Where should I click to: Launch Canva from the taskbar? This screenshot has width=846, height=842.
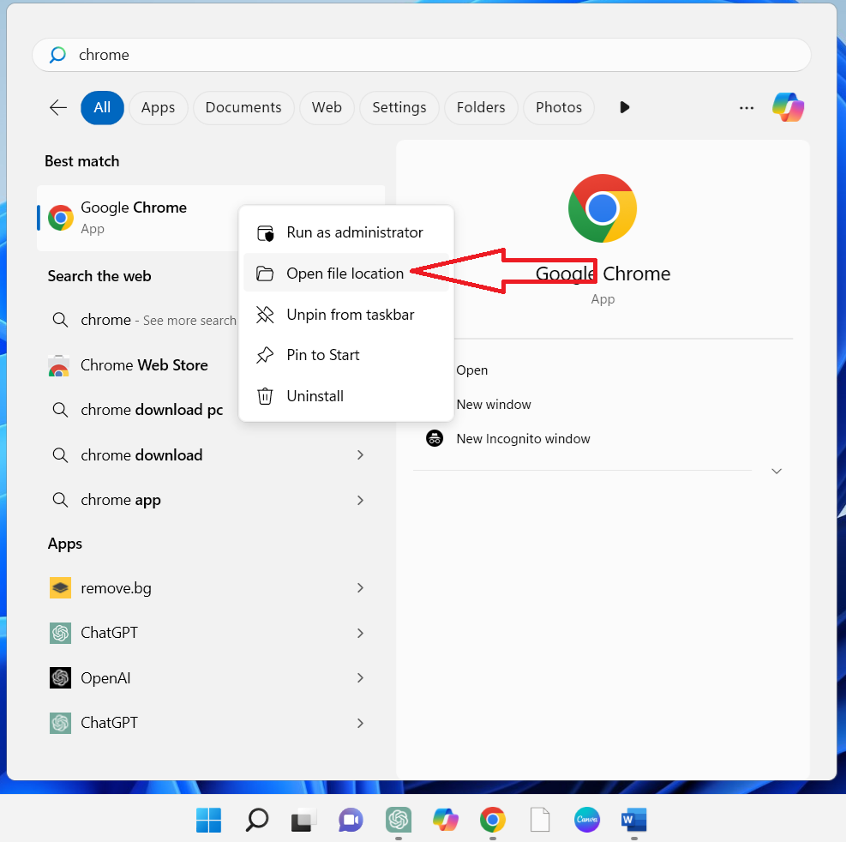coord(587,820)
